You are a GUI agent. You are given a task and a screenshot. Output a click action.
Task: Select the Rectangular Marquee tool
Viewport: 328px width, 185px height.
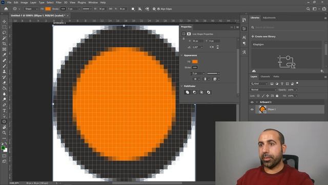(4, 27)
